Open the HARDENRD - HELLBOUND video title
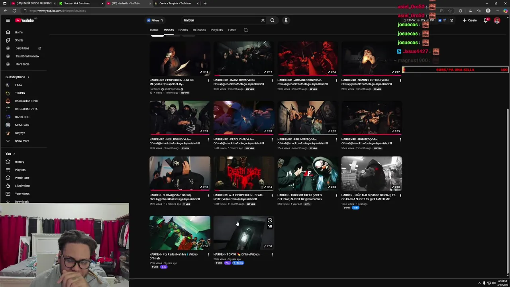This screenshot has height=287, width=510. (x=175, y=142)
